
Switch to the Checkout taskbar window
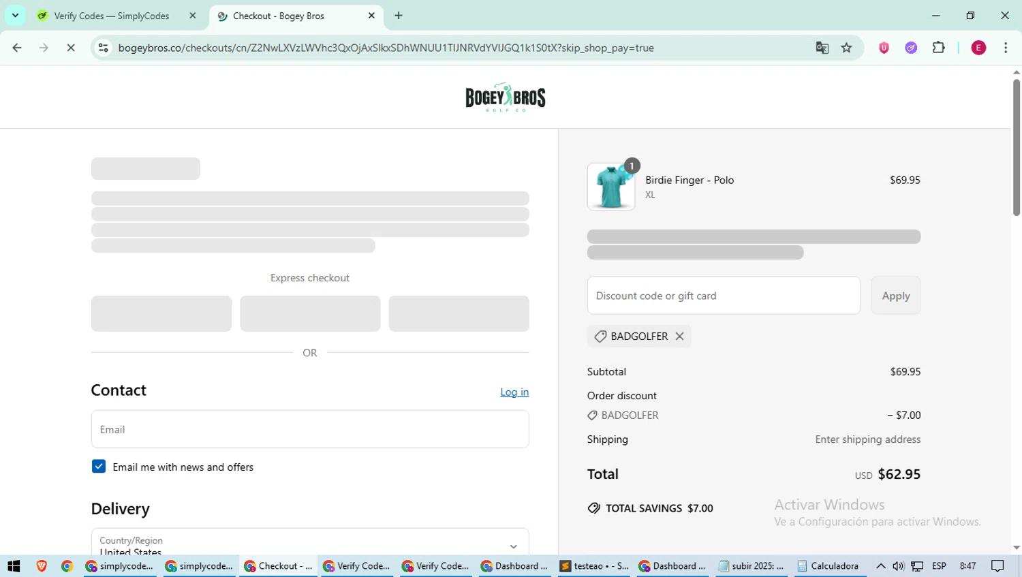click(277, 566)
